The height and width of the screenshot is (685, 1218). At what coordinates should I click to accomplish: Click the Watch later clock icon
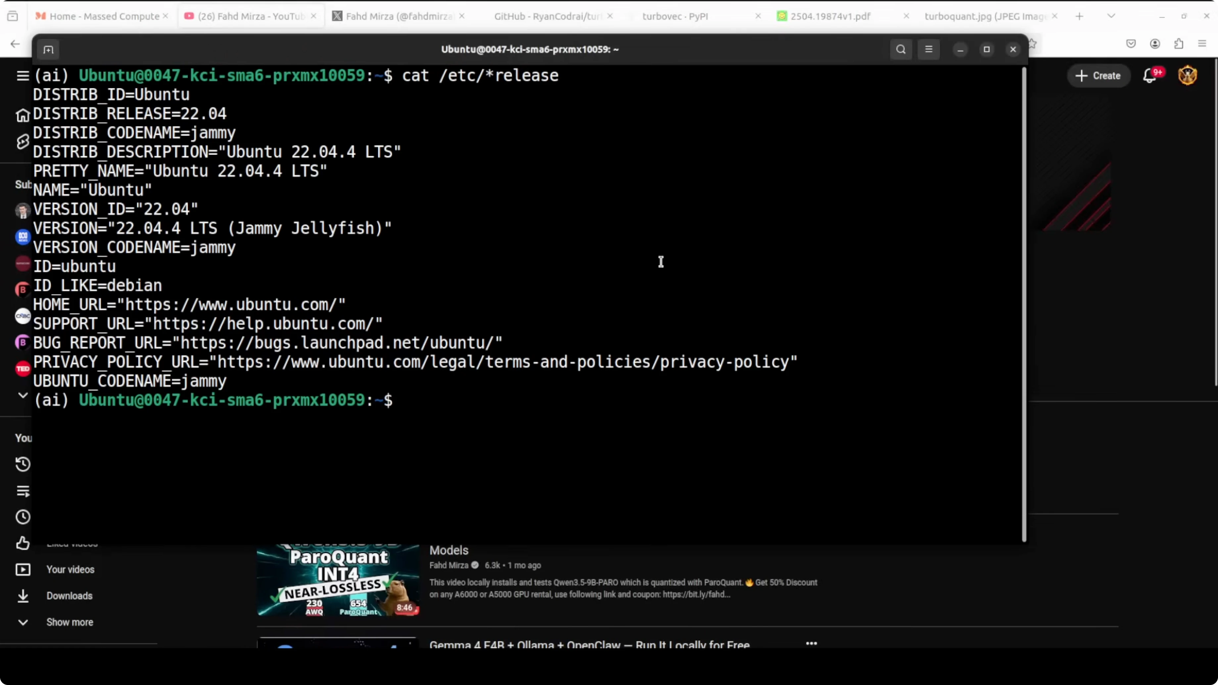click(x=23, y=517)
